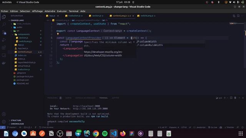The height and width of the screenshot is (138, 246).
Task: Open Telegram from the dock
Action: 78,133
